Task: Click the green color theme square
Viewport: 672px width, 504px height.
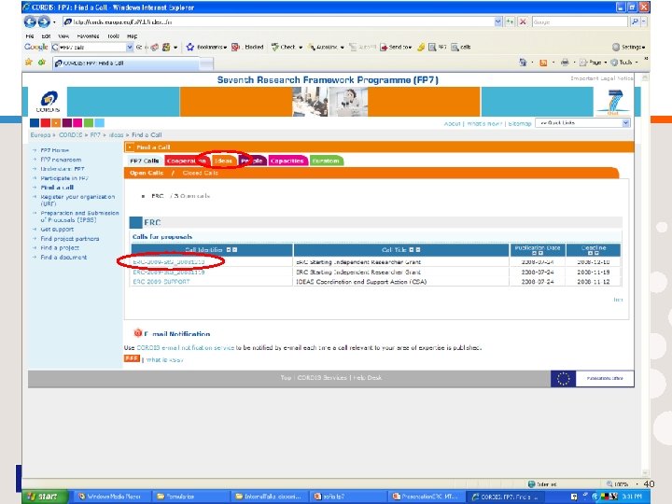Action: click(89, 123)
